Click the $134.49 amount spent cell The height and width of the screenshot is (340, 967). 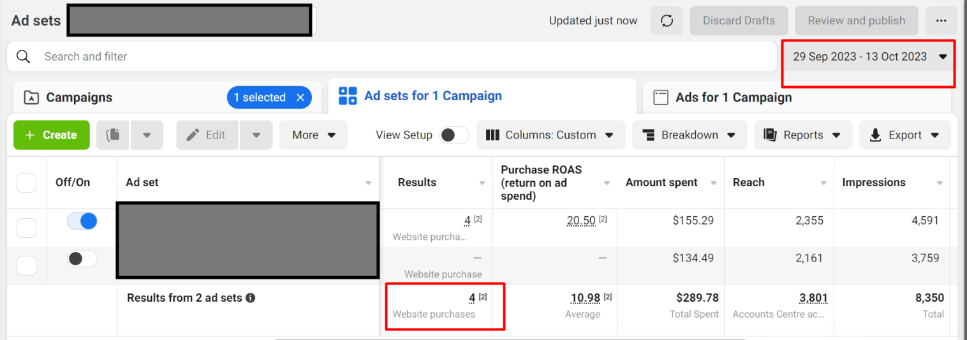point(693,258)
